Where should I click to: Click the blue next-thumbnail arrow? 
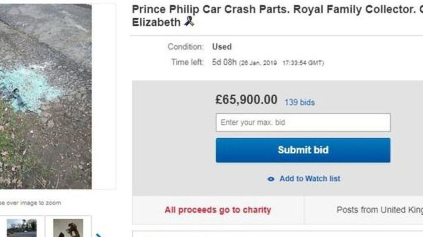point(99,235)
